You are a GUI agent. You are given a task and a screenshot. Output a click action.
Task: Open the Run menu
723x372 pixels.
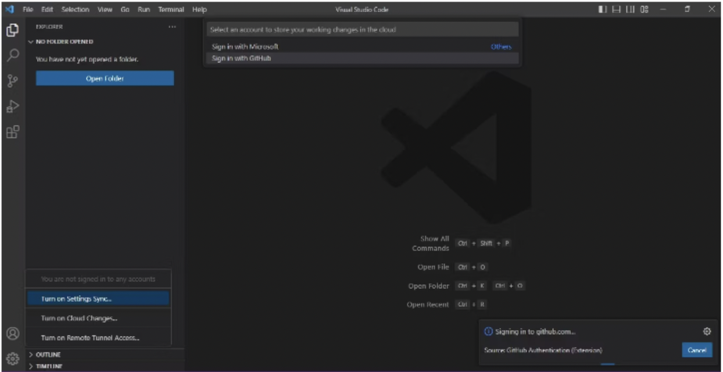(x=144, y=9)
